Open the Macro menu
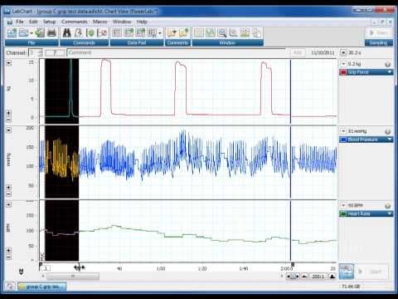This screenshot has width=398, height=299. [99, 22]
